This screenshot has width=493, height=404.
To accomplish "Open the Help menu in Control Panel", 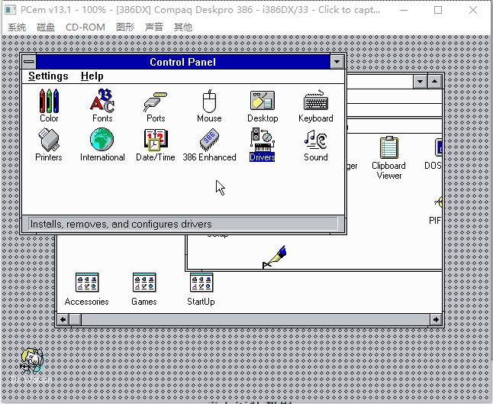I will [x=92, y=76].
